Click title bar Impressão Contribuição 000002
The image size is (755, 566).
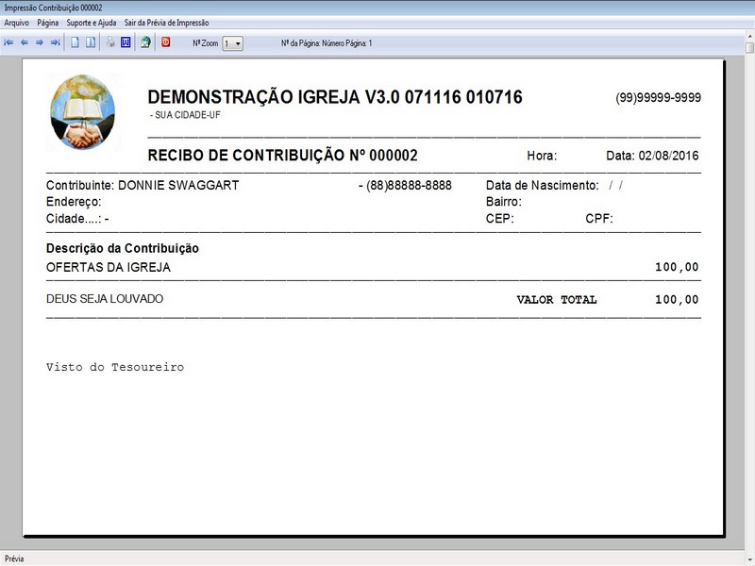[54, 8]
